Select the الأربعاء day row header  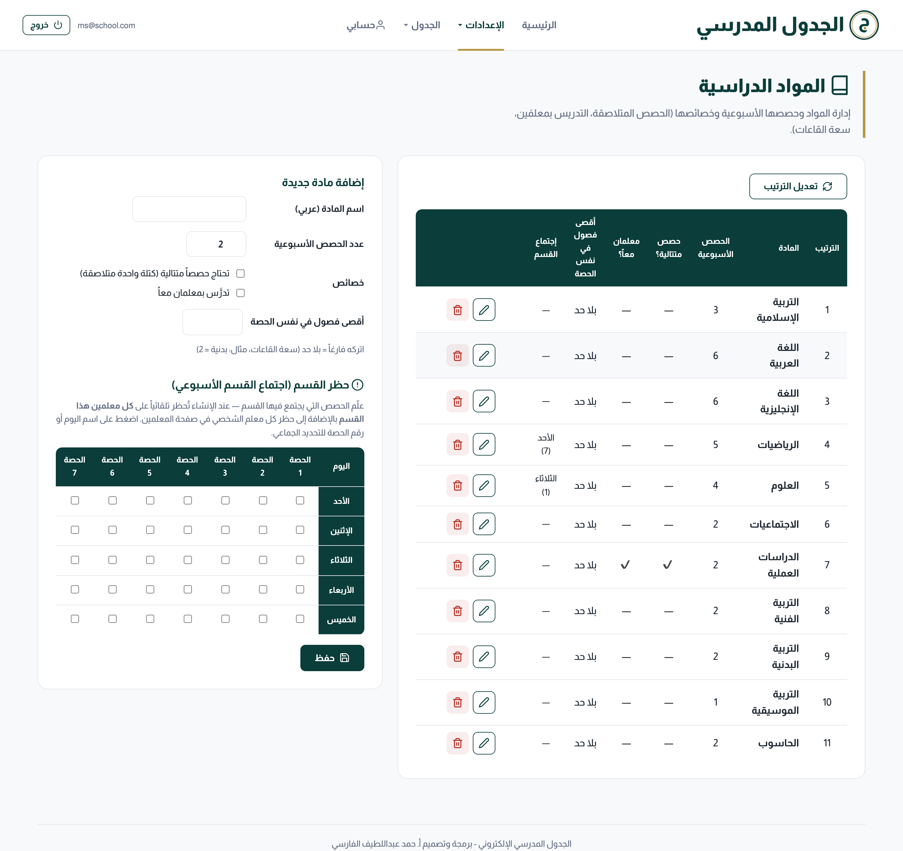341,590
